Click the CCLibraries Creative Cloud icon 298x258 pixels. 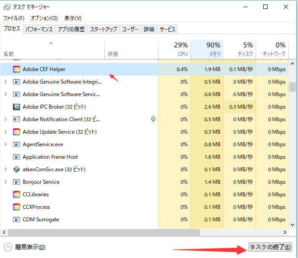pyautogui.click(x=17, y=195)
